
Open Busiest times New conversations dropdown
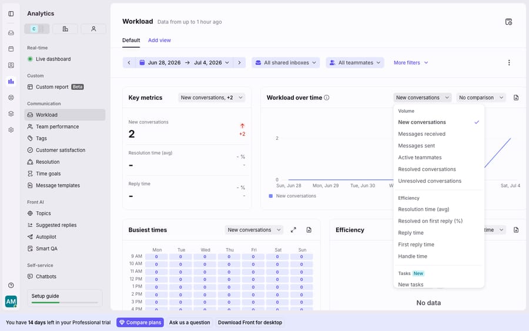point(254,230)
